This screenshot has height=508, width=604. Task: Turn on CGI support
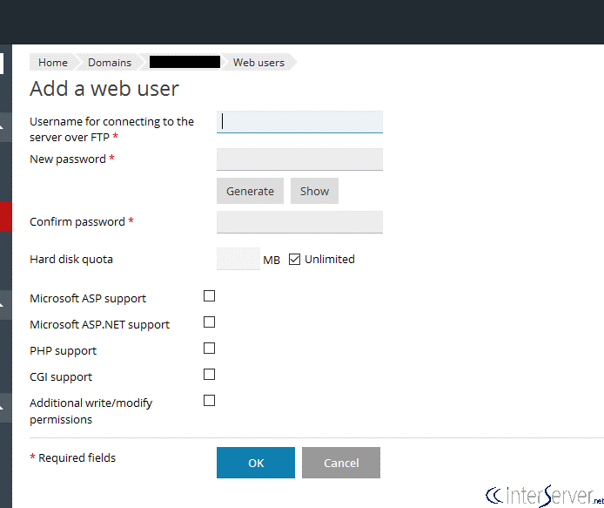(209, 375)
